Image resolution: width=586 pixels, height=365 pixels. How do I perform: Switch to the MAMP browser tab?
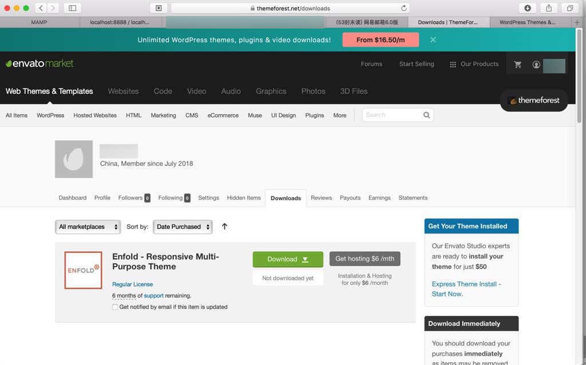(39, 22)
